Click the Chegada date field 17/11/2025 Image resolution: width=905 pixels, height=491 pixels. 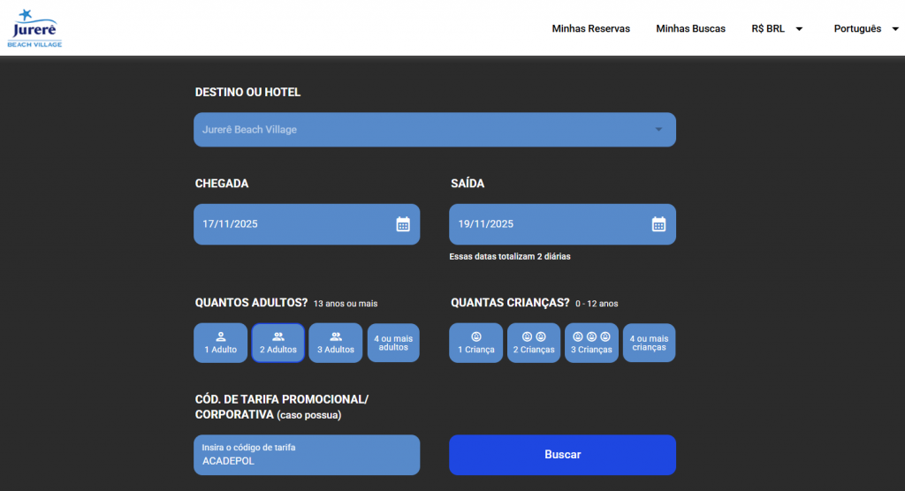[292, 224]
